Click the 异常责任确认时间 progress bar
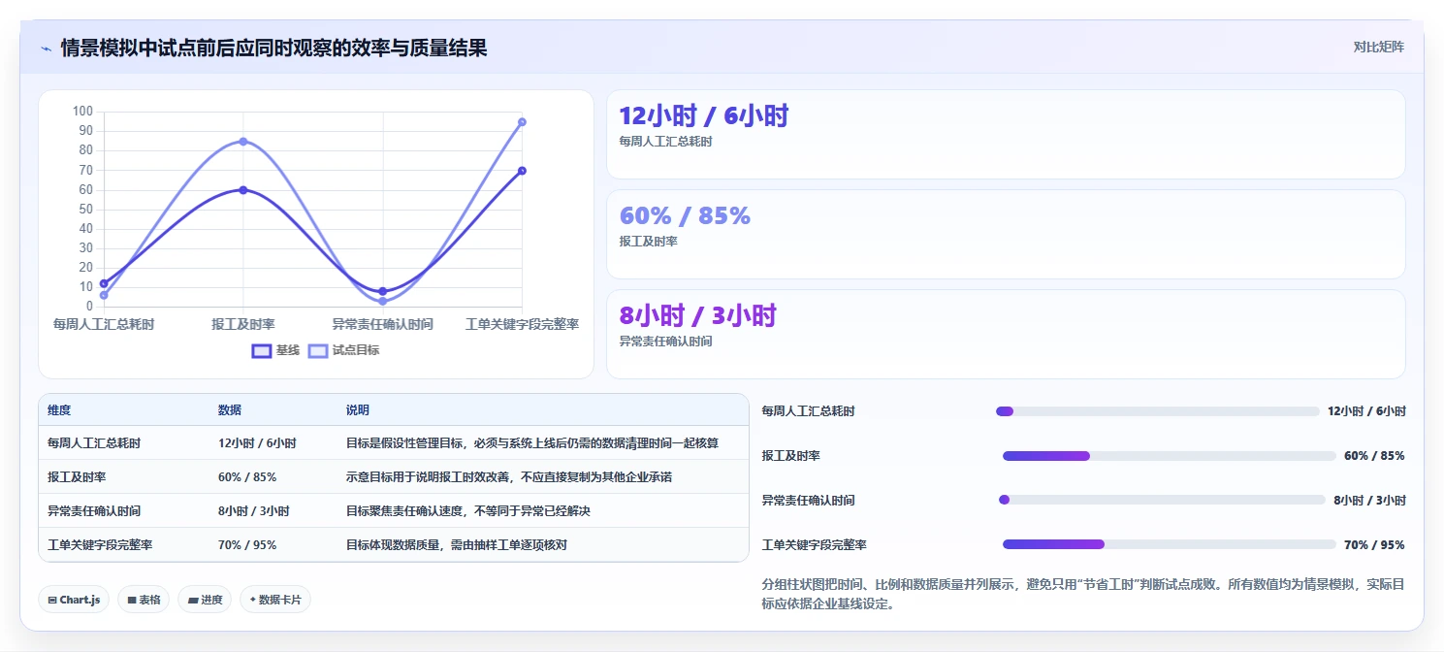Screen dimensions: 1444x652 pos(1162,501)
